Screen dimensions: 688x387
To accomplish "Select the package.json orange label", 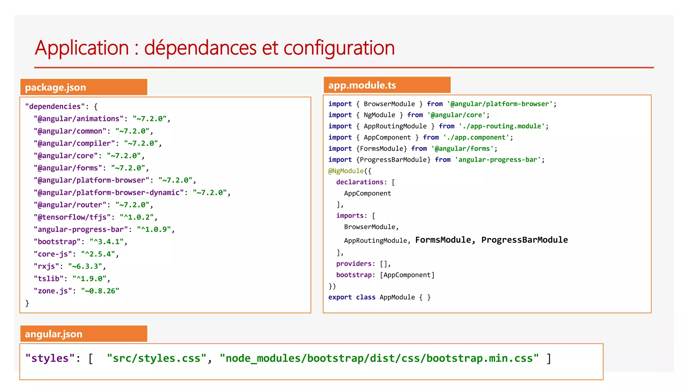I will point(84,87).
